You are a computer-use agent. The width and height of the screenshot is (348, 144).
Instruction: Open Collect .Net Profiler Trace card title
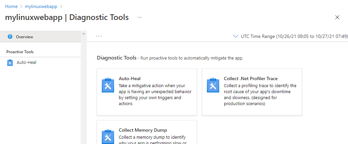coord(251,78)
